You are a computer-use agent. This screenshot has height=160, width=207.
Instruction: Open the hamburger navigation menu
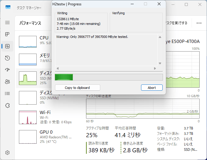pos(7,23)
